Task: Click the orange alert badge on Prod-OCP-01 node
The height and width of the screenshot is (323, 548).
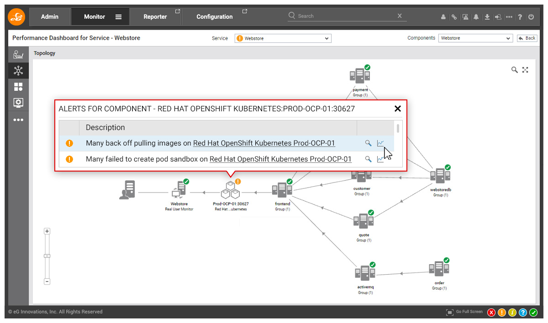Action: click(x=238, y=182)
